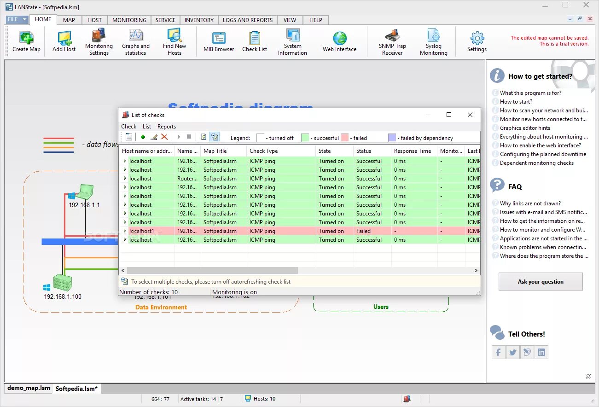
Task: Open the SNMP Trap Receiver
Action: pos(392,35)
